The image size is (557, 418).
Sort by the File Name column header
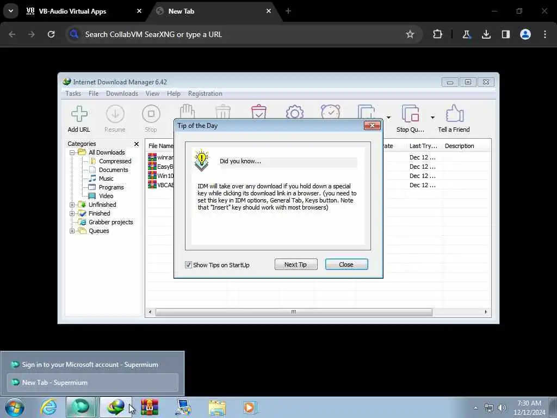[160, 146]
